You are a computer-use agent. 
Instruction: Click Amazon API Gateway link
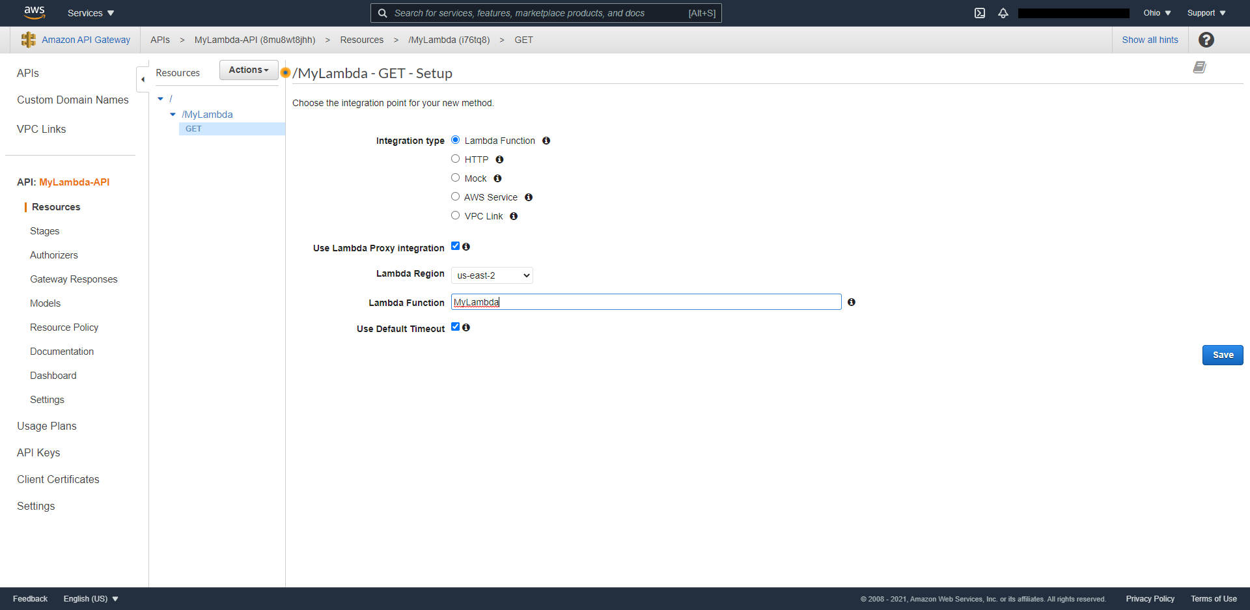pos(86,40)
